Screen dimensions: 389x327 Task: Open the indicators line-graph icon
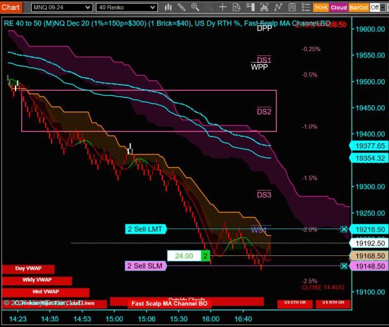(x=278, y=7)
